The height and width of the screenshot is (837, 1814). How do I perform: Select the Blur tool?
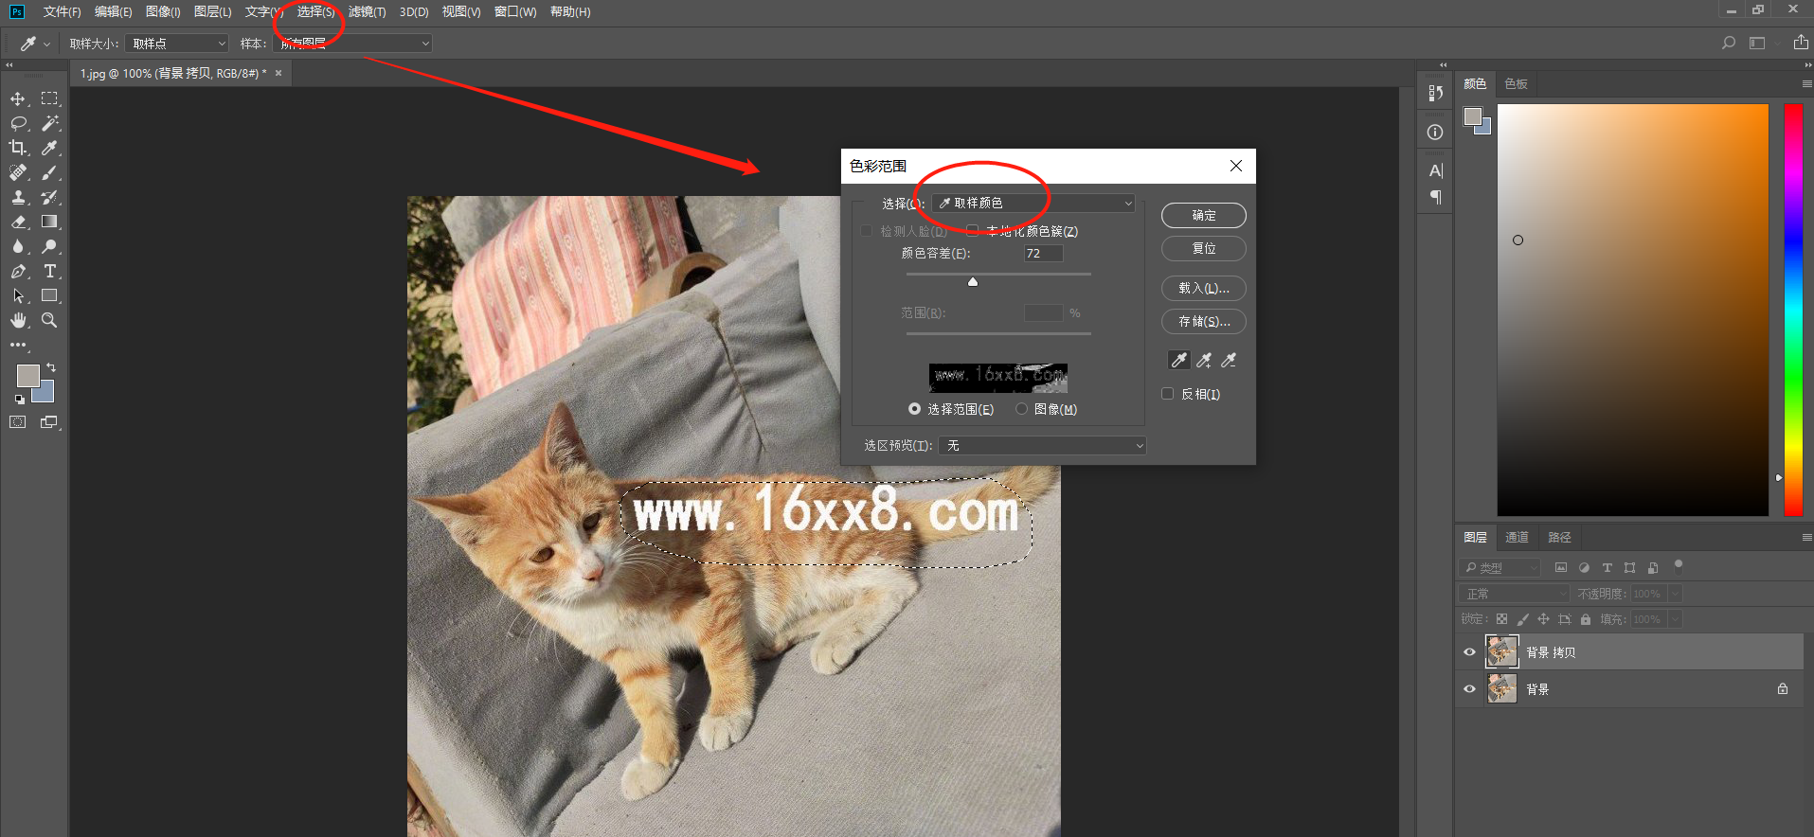point(18,246)
